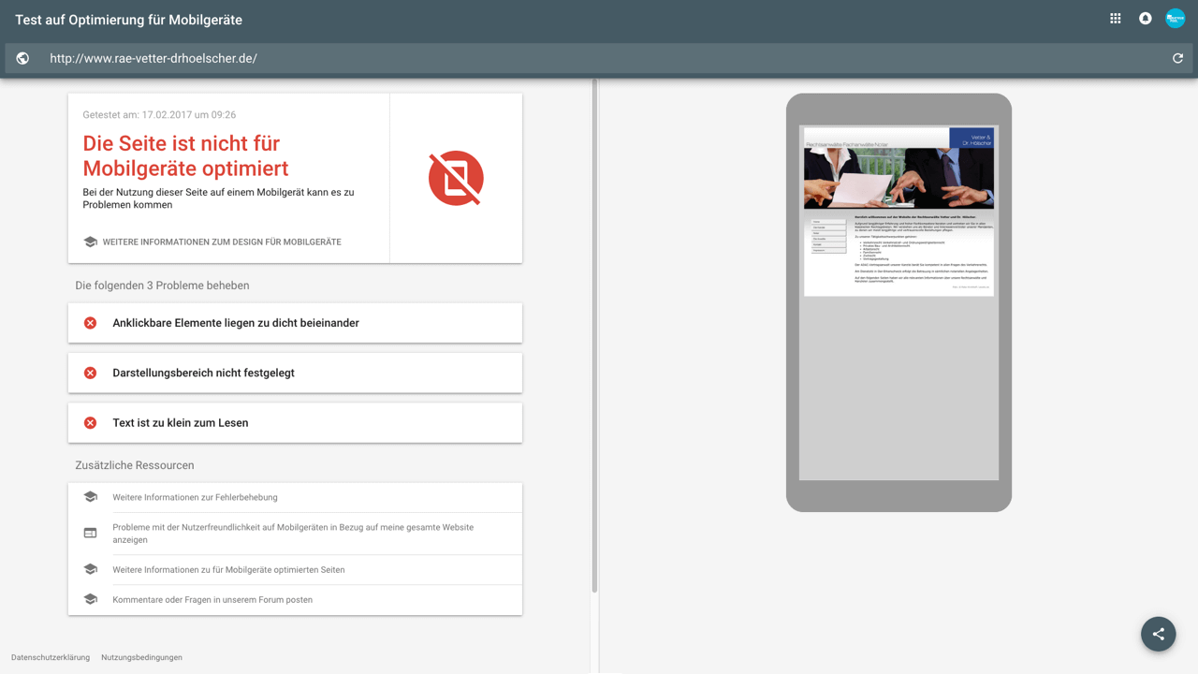Open 'Weitere Informationen zur Fehlerbehebung' link
Image resolution: width=1198 pixels, height=674 pixels.
195,497
